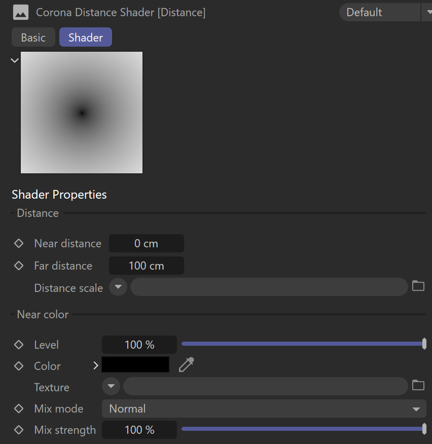Toggle keyframe diamond for Far distance
The height and width of the screenshot is (444, 432).
click(19, 266)
